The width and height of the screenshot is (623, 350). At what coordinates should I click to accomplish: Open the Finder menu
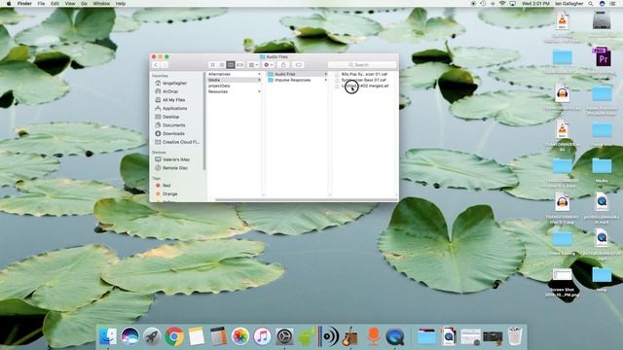coord(24,3)
